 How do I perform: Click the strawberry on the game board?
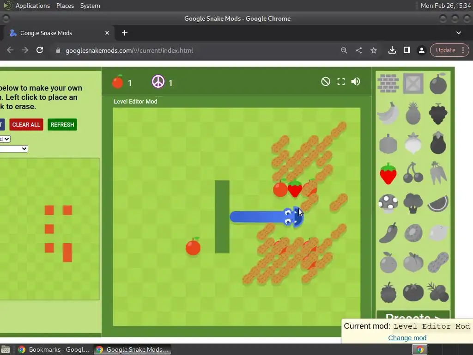pyautogui.click(x=295, y=189)
